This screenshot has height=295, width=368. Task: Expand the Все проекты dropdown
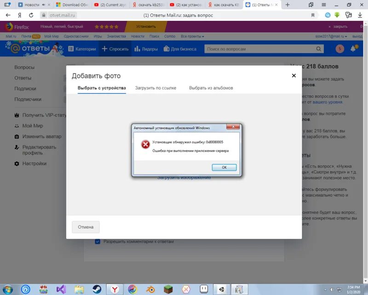pos(192,36)
